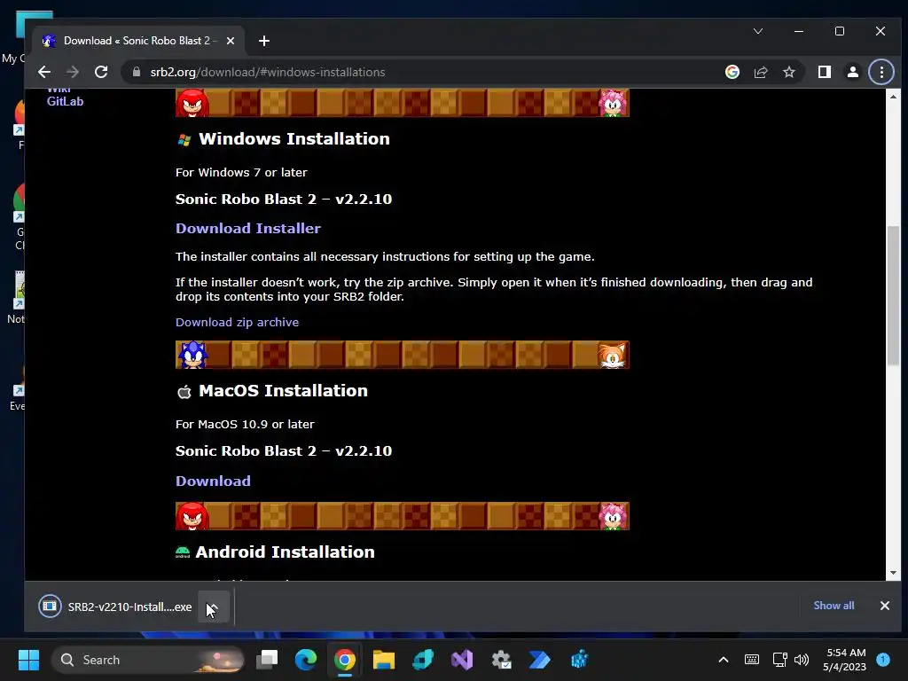Viewport: 908px width, 681px height.
Task: Expand the download item options chevron
Action: 213,607
